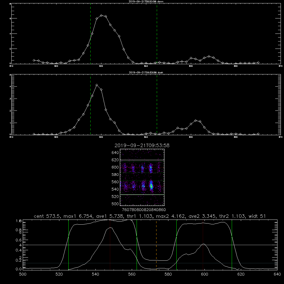Click the right green dashed line in dawn plot

157,34
